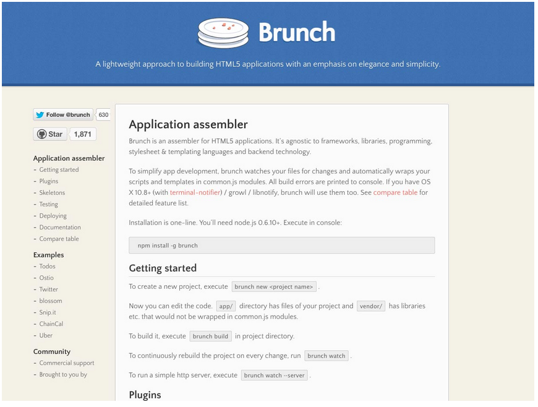
Task: Click the GitHub Star button
Action: pyautogui.click(x=50, y=134)
